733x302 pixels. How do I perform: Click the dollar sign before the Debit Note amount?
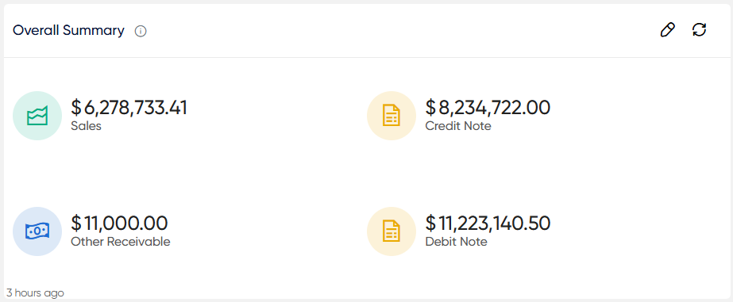[430, 224]
